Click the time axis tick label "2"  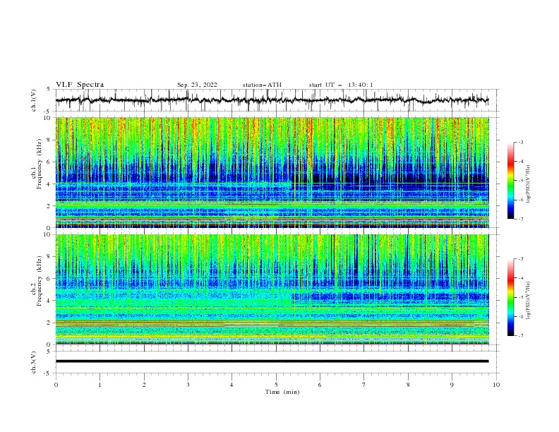[x=144, y=385]
